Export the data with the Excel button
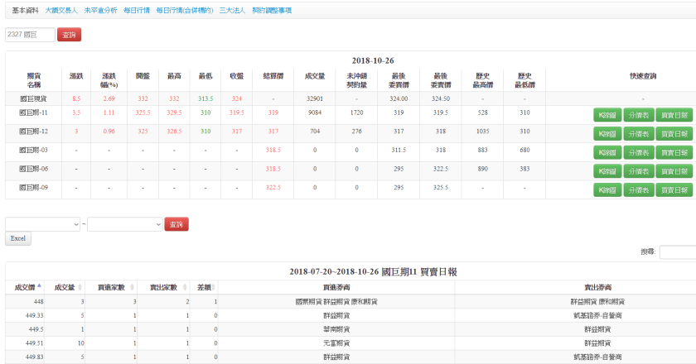Image resolution: width=696 pixels, height=364 pixels. [x=18, y=238]
